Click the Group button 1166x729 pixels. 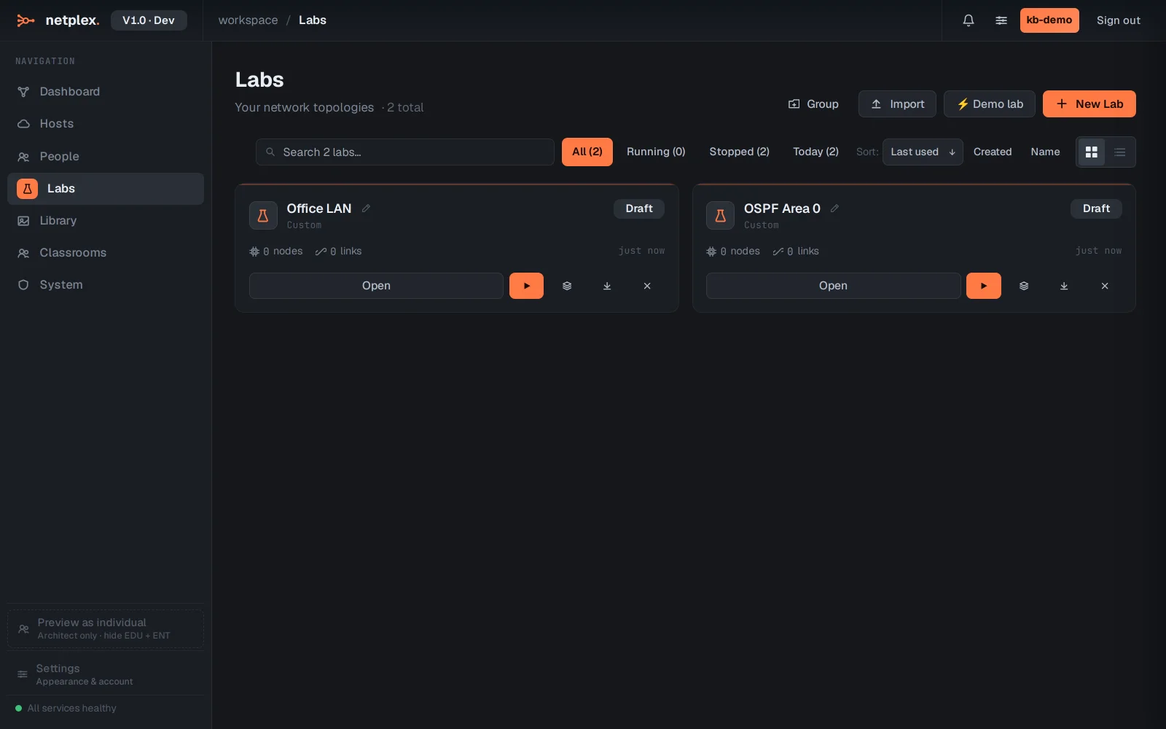(813, 104)
